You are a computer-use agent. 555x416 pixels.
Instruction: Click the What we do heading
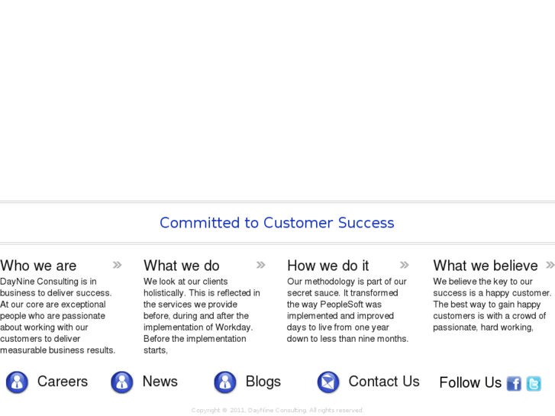[182, 266]
